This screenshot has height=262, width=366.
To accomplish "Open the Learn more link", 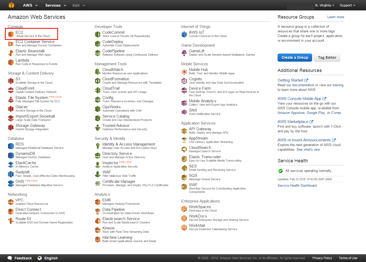I will (x=336, y=17).
